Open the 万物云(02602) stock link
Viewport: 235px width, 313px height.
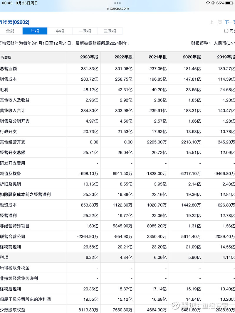click(15, 22)
